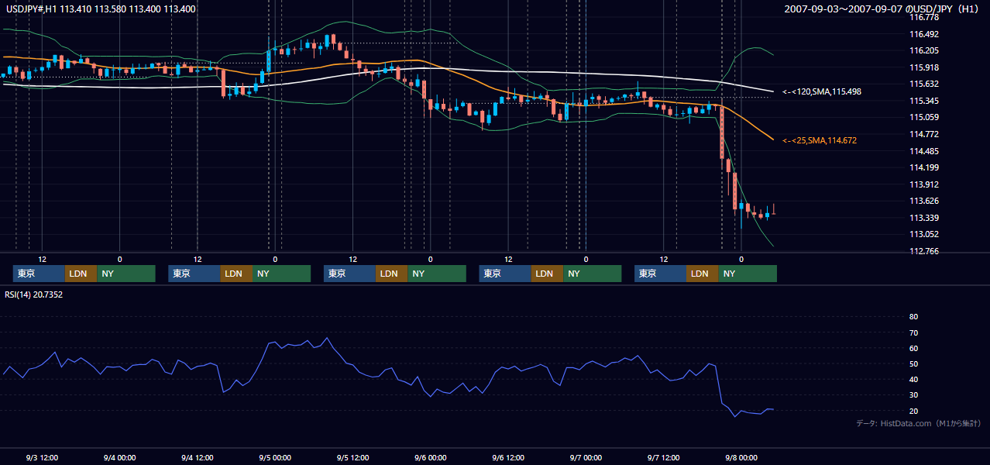Click RSI scale level 20
The height and width of the screenshot is (465, 990).
[x=913, y=411]
